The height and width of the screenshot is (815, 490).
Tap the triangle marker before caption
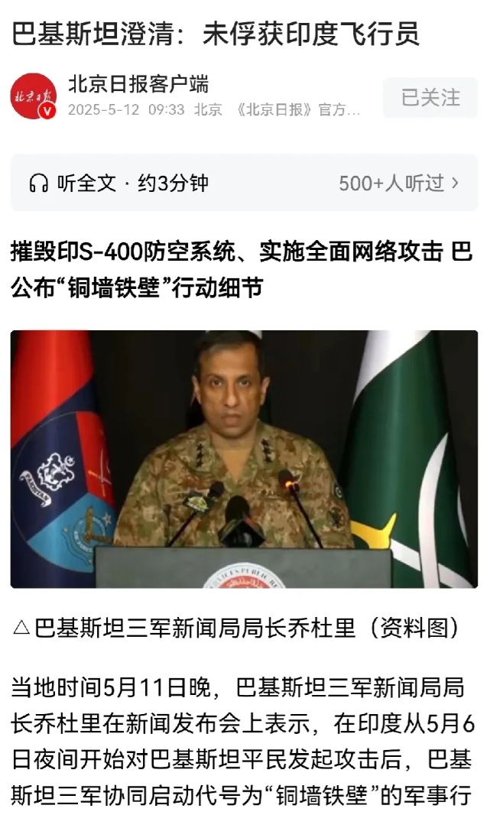(x=21, y=628)
